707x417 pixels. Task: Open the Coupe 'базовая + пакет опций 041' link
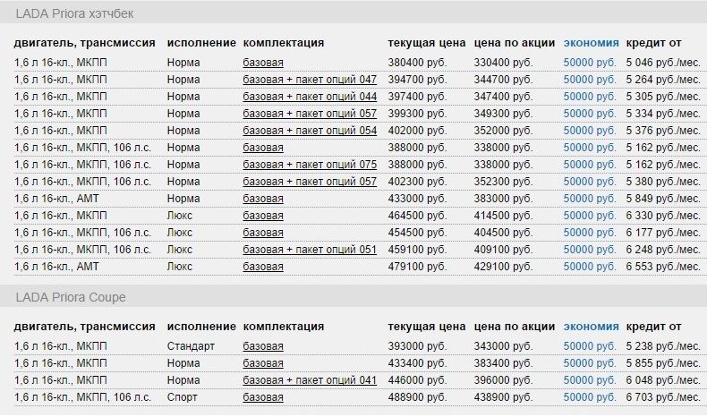310,379
